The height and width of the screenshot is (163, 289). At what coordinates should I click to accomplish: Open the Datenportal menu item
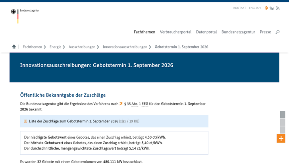(x=206, y=32)
